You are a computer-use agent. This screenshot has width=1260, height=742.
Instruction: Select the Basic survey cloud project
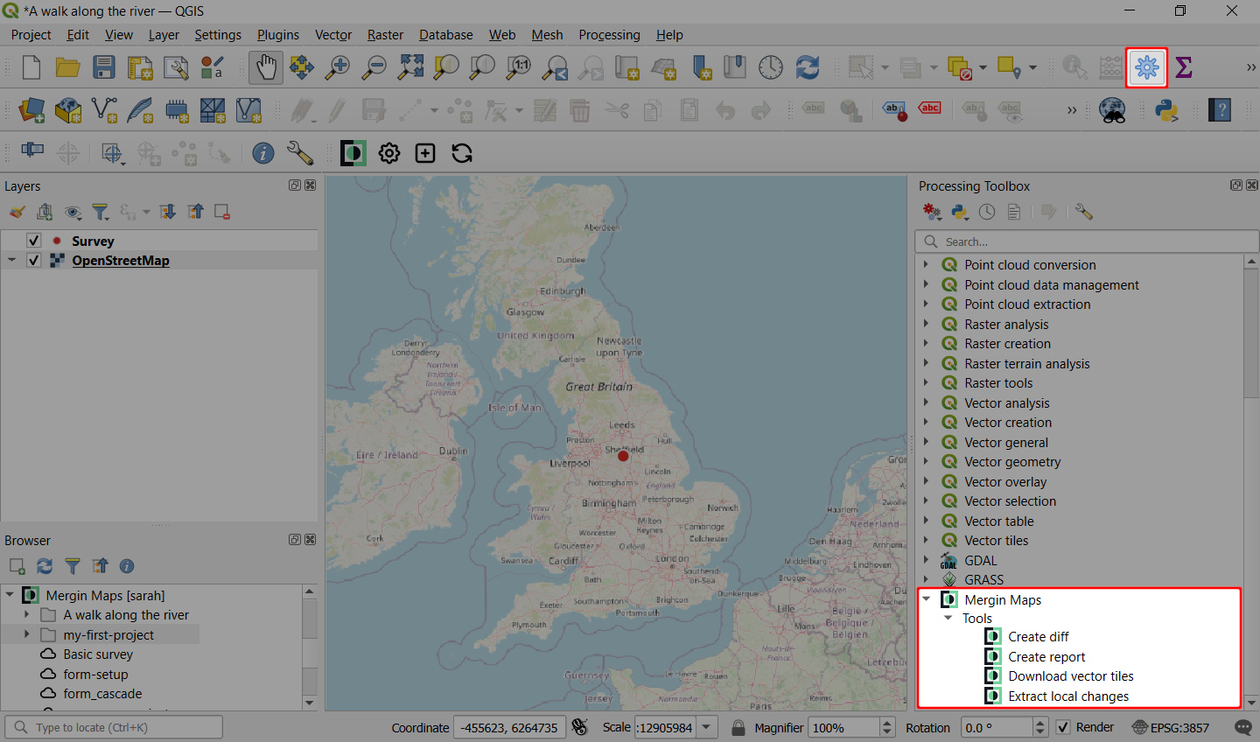coord(98,654)
